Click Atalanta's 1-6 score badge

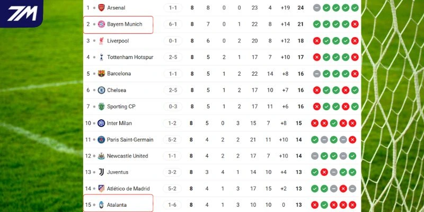(173, 205)
